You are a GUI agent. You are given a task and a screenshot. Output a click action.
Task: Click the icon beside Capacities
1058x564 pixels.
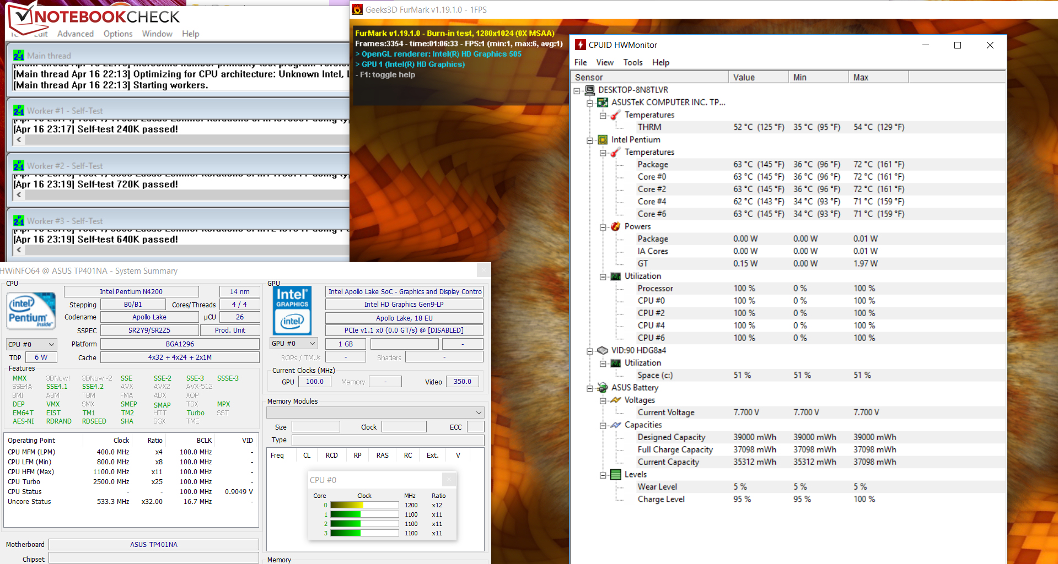click(x=616, y=425)
